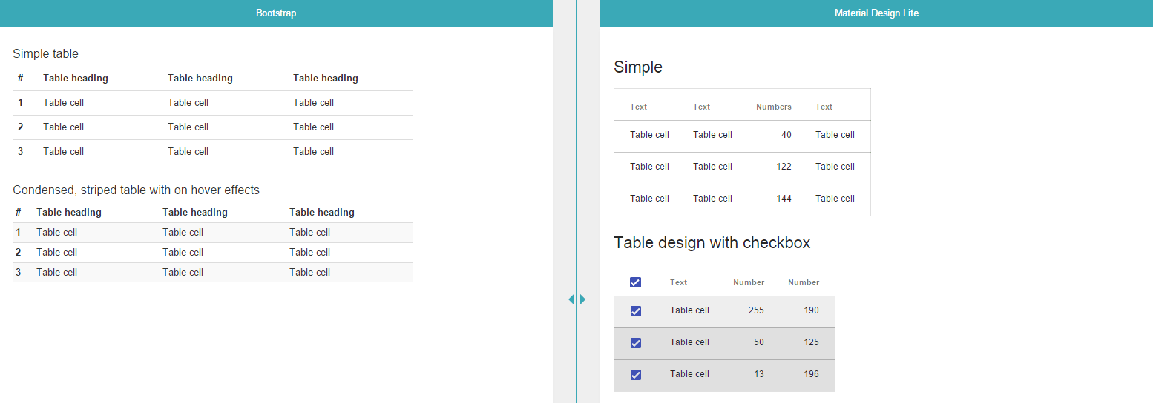
Task: Uncheck the checkbox in the row with 13
Action: [x=635, y=375]
